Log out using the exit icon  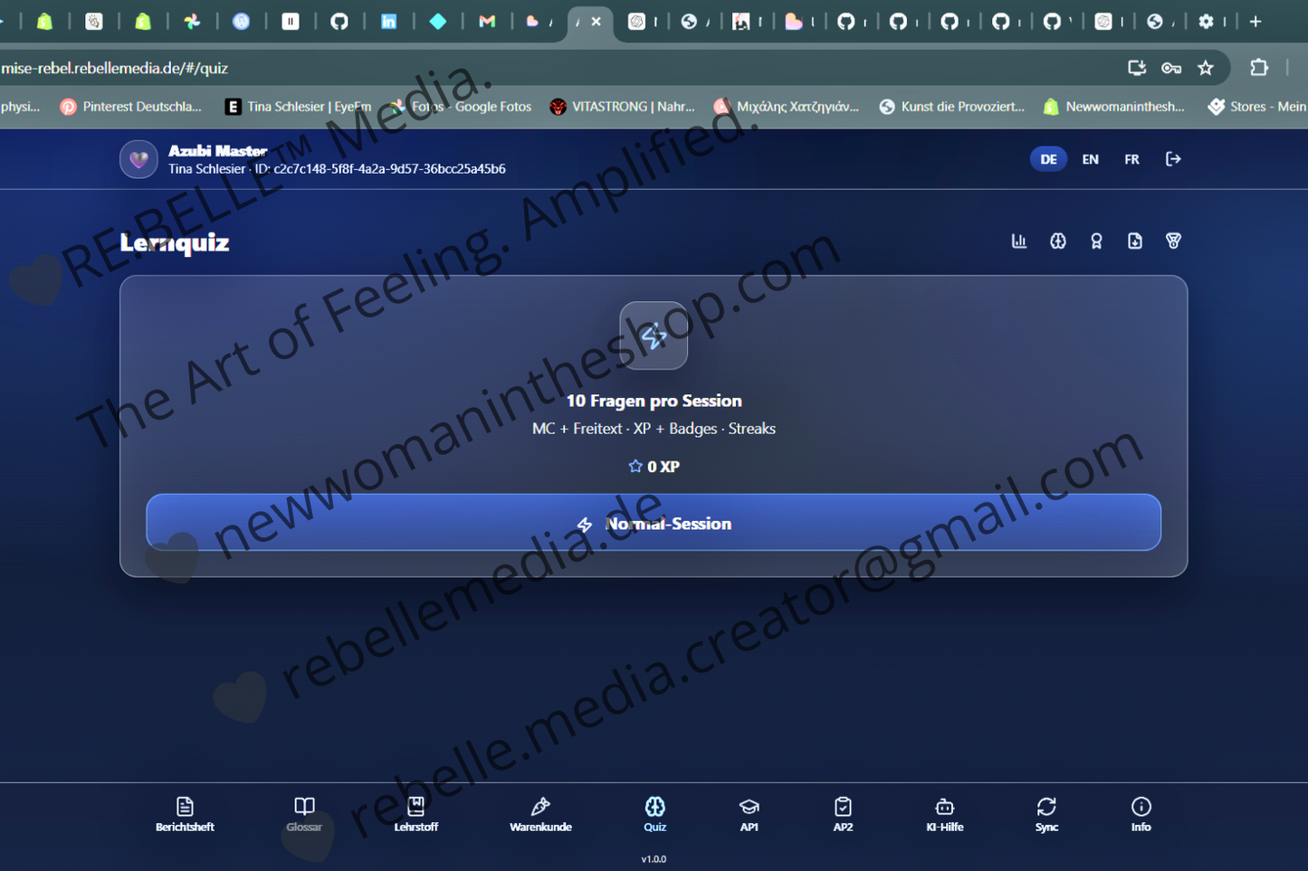click(x=1173, y=158)
